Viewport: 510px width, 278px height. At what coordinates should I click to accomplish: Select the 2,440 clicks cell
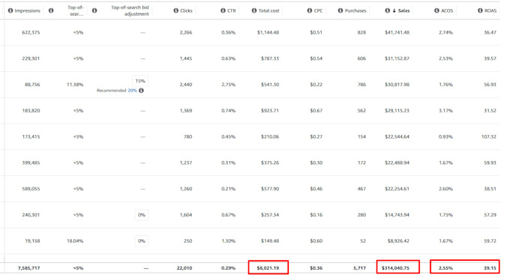click(x=186, y=85)
